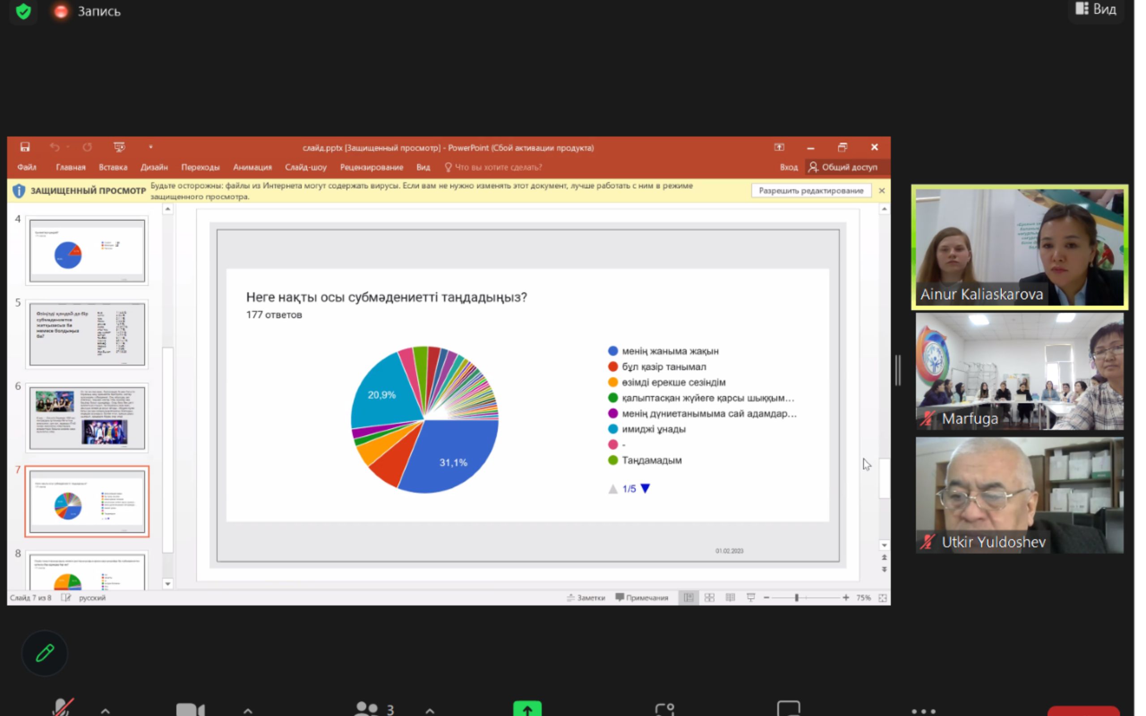
Task: Expand the arrow next to participants count
Action: coord(429,710)
